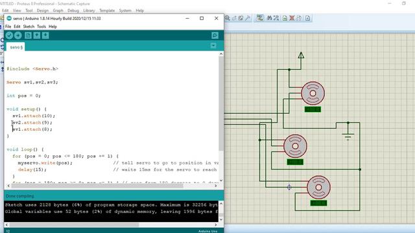The image size is (415, 233).
Task: Open Proteus View menu
Action: [17, 10]
